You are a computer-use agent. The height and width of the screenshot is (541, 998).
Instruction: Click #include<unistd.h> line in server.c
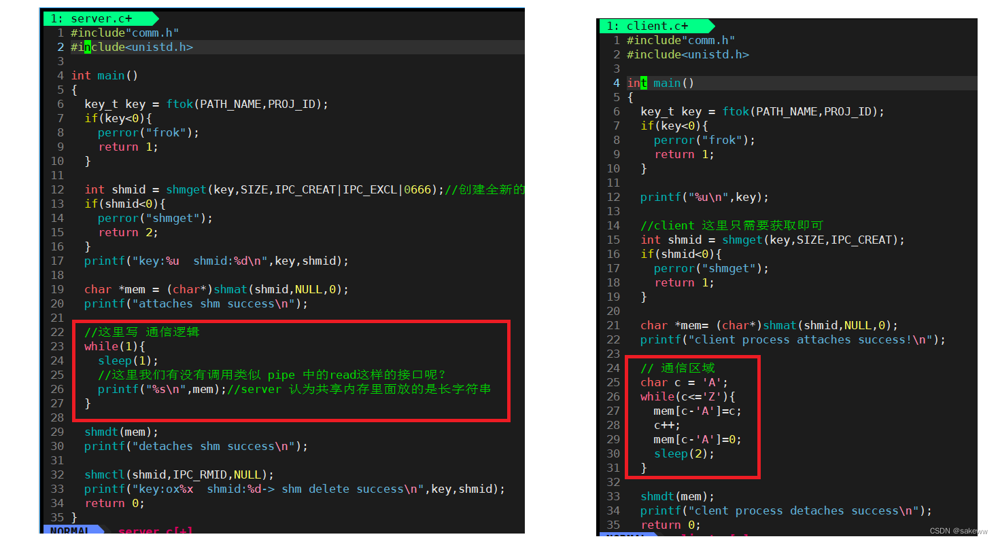(x=132, y=47)
